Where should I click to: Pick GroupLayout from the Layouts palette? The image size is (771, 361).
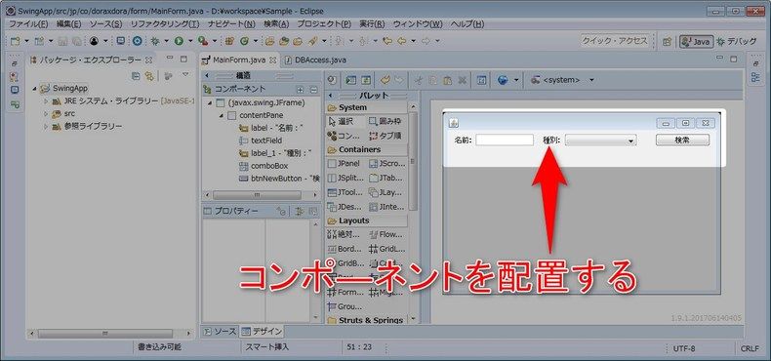(x=345, y=306)
